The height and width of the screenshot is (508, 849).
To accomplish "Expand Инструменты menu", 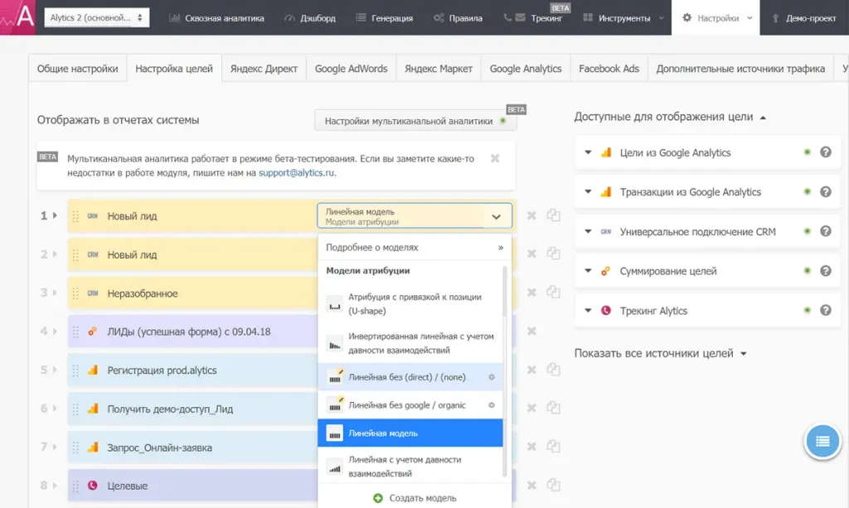I will (623, 18).
